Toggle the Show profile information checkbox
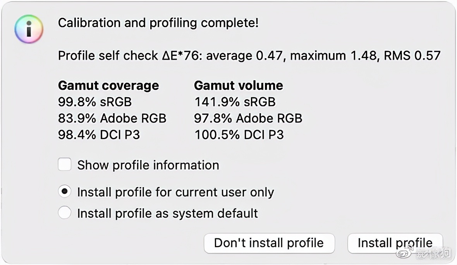Screen dimensions: 457x265 coord(64,164)
